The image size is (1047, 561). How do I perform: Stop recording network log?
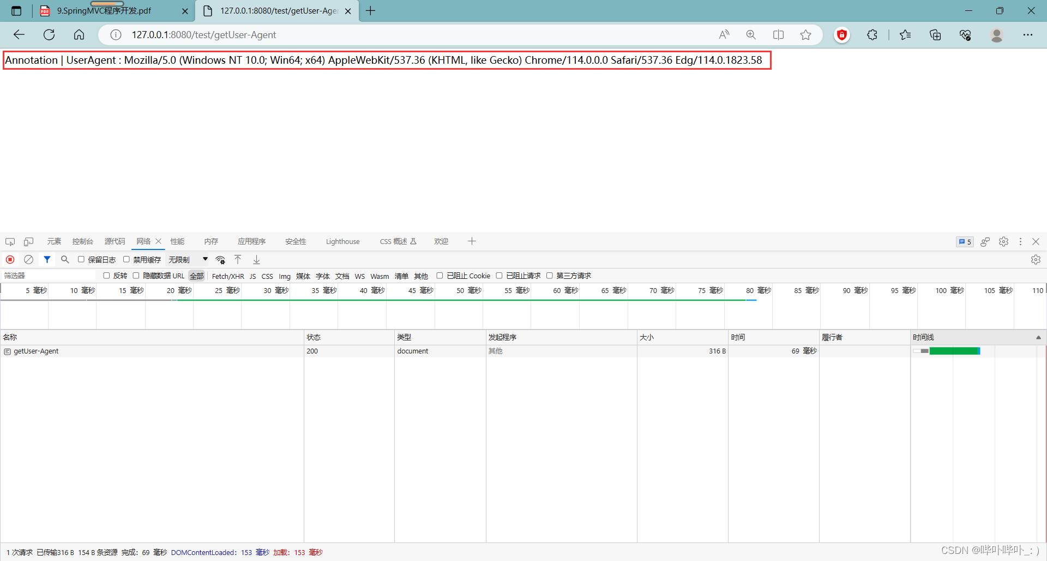[x=10, y=259]
